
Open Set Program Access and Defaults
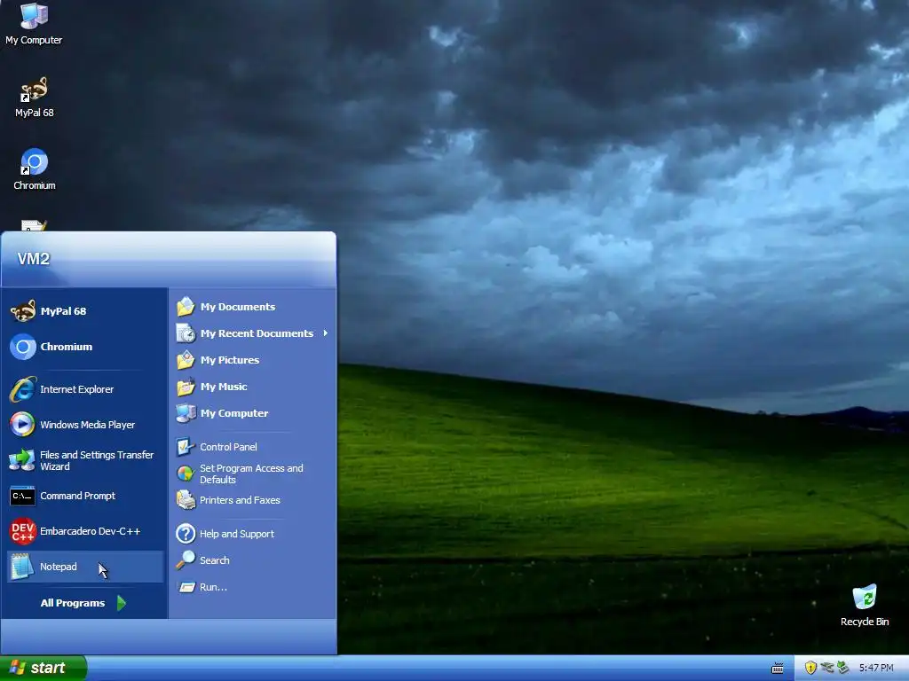(x=253, y=474)
